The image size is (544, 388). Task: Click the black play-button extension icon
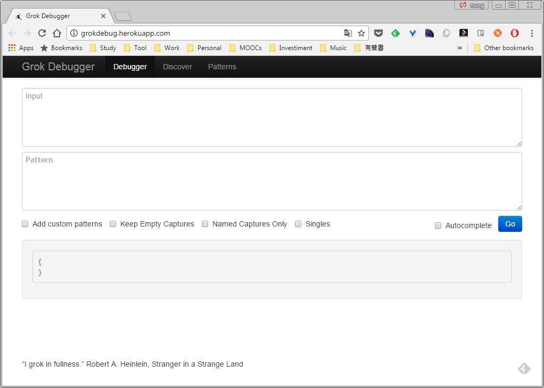tap(463, 33)
